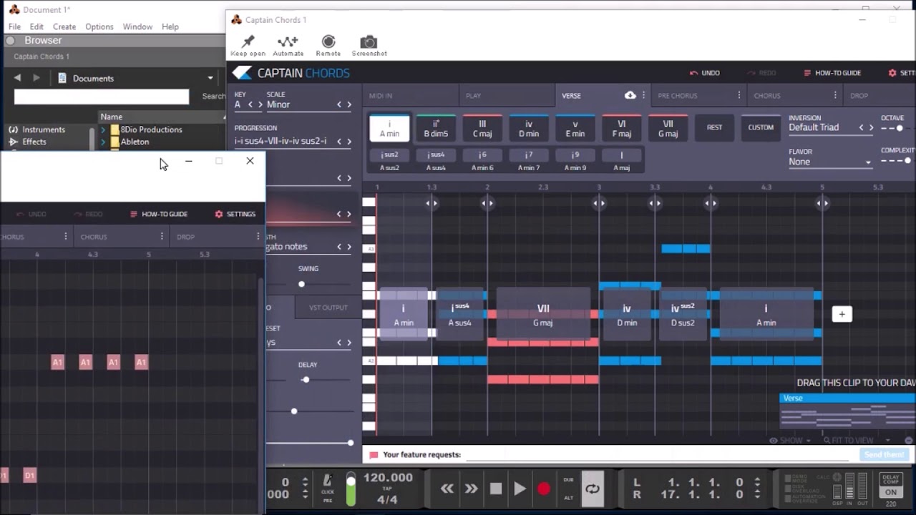This screenshot has height=515, width=916.
Task: Open File menu
Action: (14, 26)
